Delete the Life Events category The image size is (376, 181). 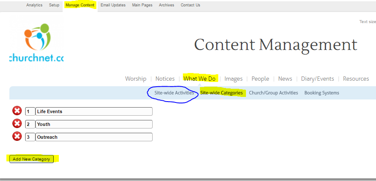pos(17,111)
